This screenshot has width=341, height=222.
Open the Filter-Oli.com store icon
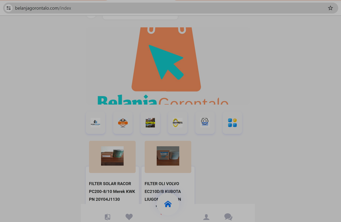[95, 123]
